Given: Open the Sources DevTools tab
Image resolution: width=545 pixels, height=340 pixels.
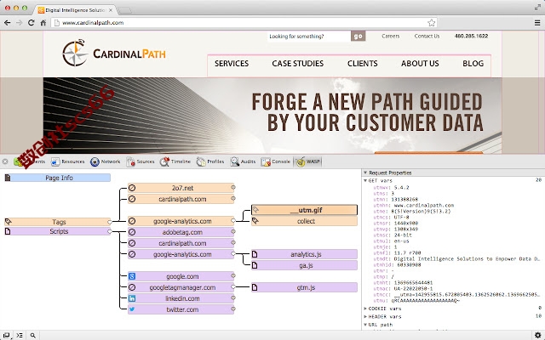Looking at the screenshot, I should [x=141, y=161].
